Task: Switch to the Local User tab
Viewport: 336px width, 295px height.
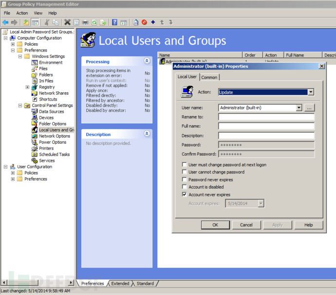Action: click(x=187, y=77)
